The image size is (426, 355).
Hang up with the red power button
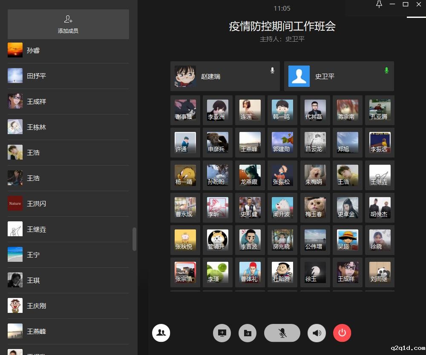click(x=342, y=333)
